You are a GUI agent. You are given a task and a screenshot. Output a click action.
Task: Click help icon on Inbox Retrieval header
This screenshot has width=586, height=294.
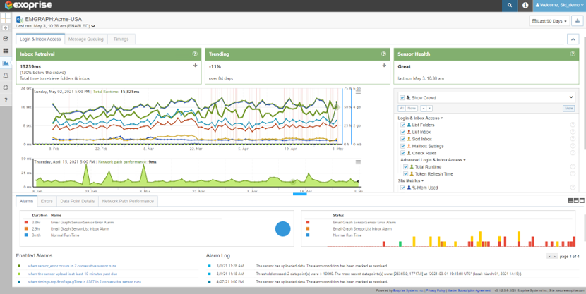click(195, 54)
